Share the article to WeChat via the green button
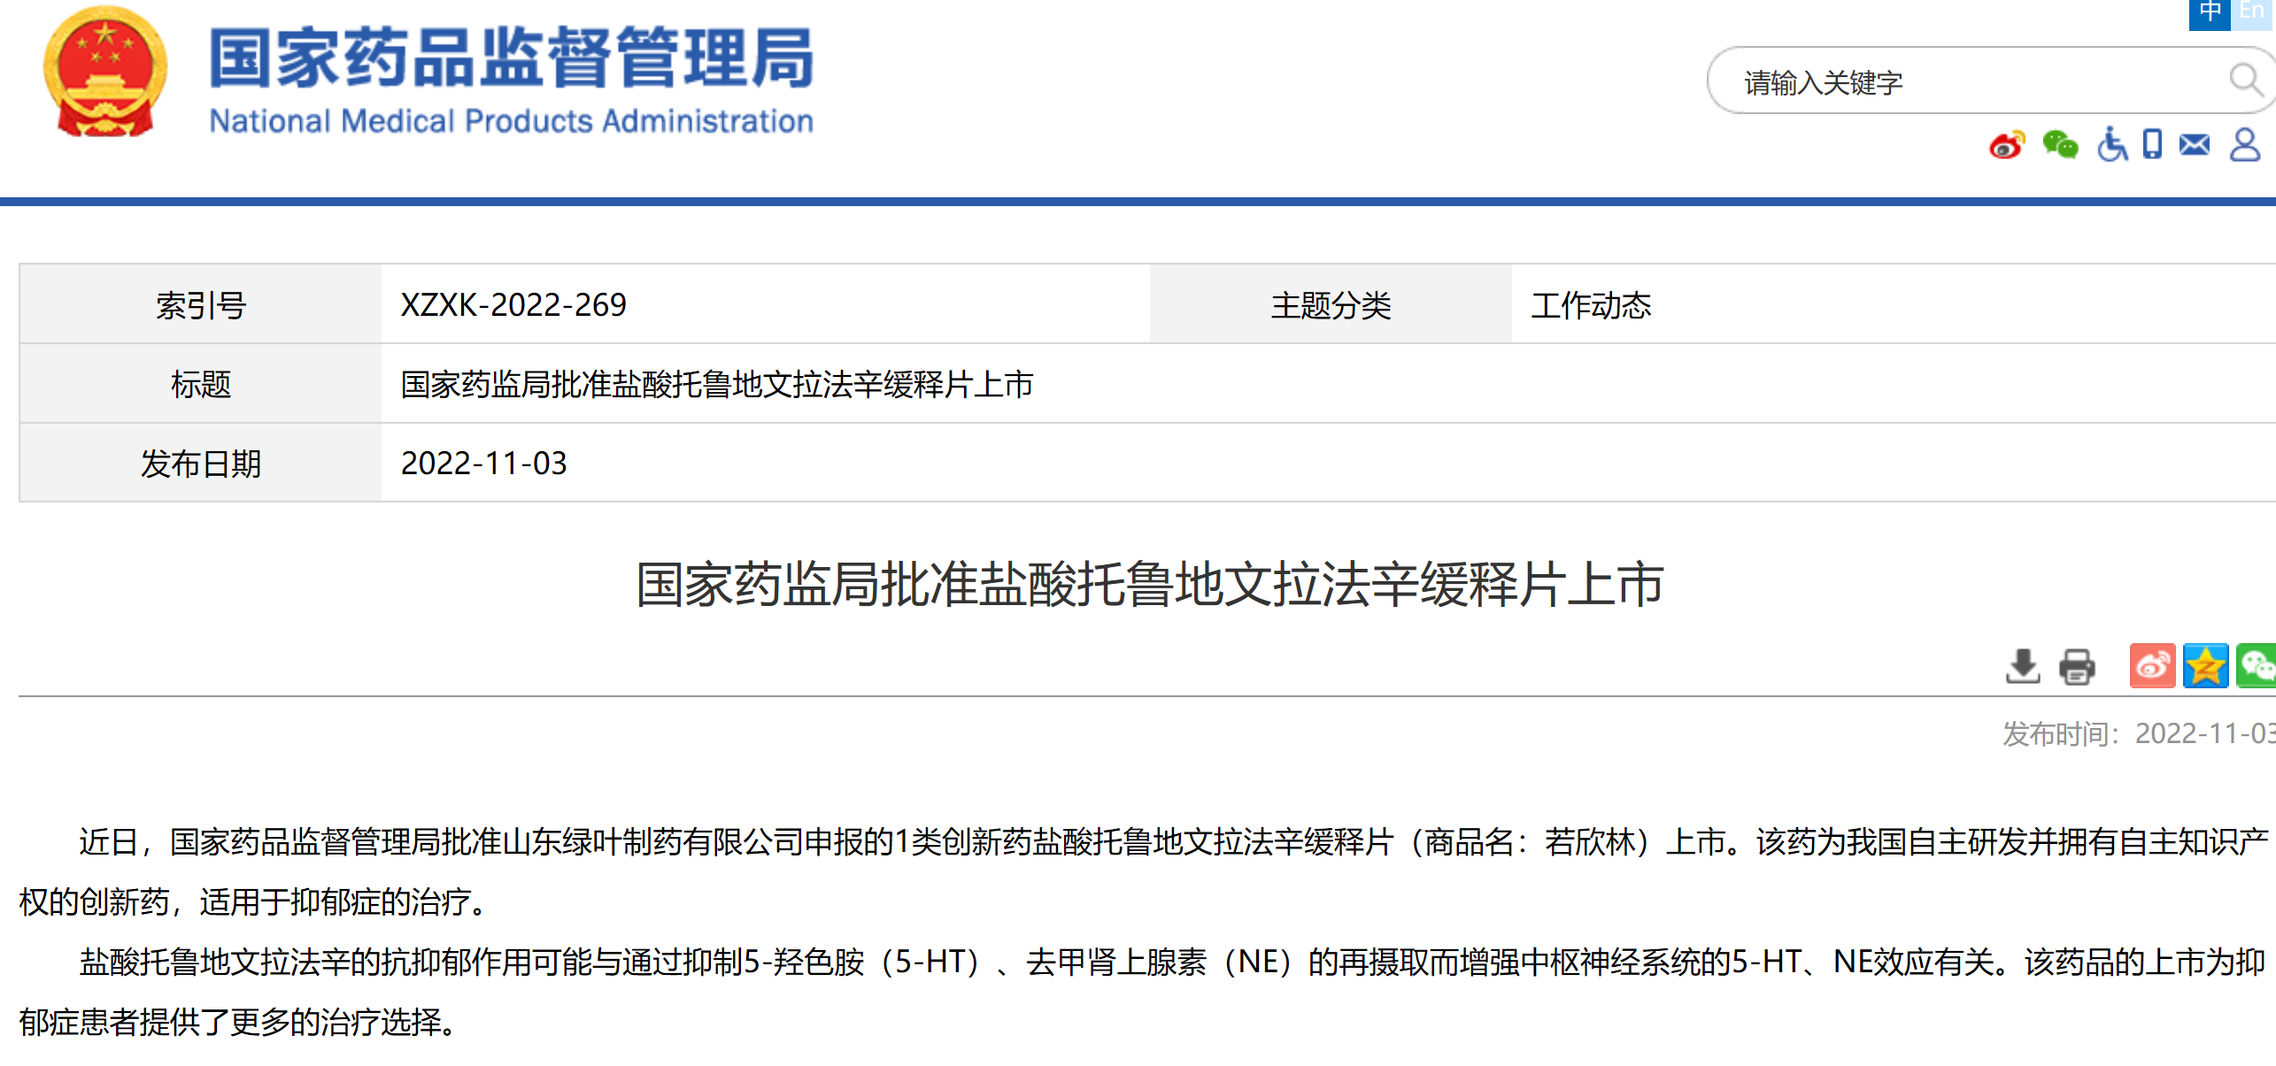 click(2257, 666)
